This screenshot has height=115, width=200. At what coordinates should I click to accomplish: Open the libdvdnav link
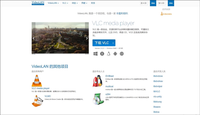[158, 81]
